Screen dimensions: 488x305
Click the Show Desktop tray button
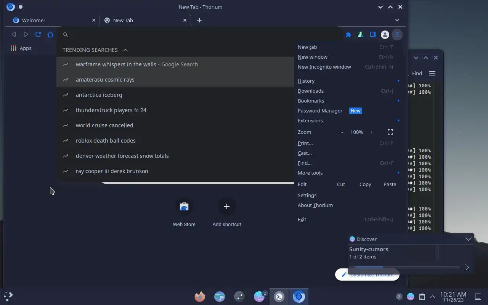(x=478, y=296)
